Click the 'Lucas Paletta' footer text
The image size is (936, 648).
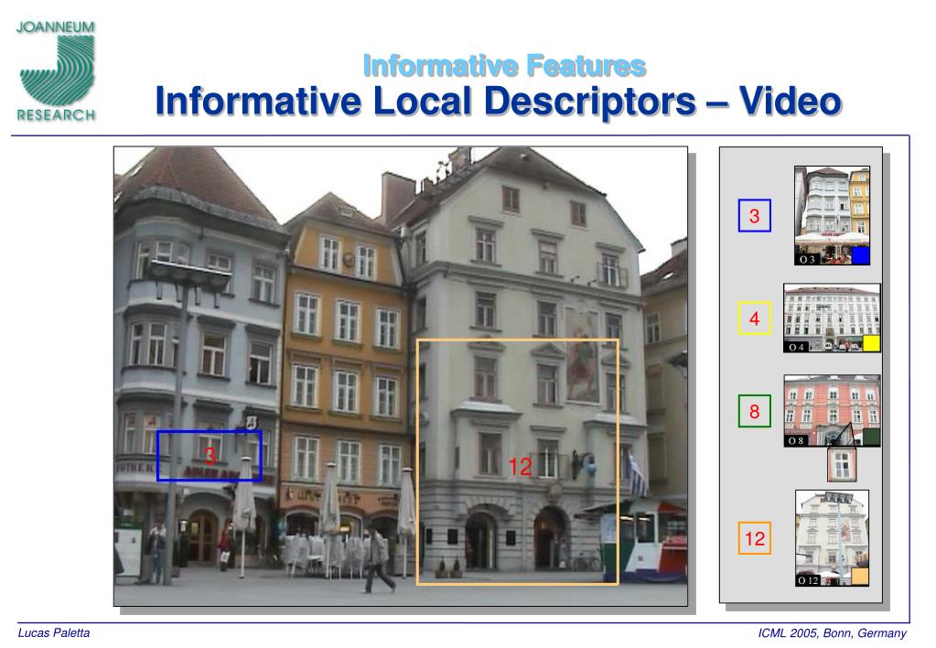54,633
